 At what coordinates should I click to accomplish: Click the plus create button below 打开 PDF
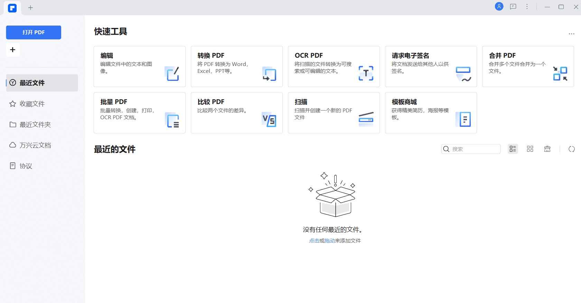(x=13, y=50)
